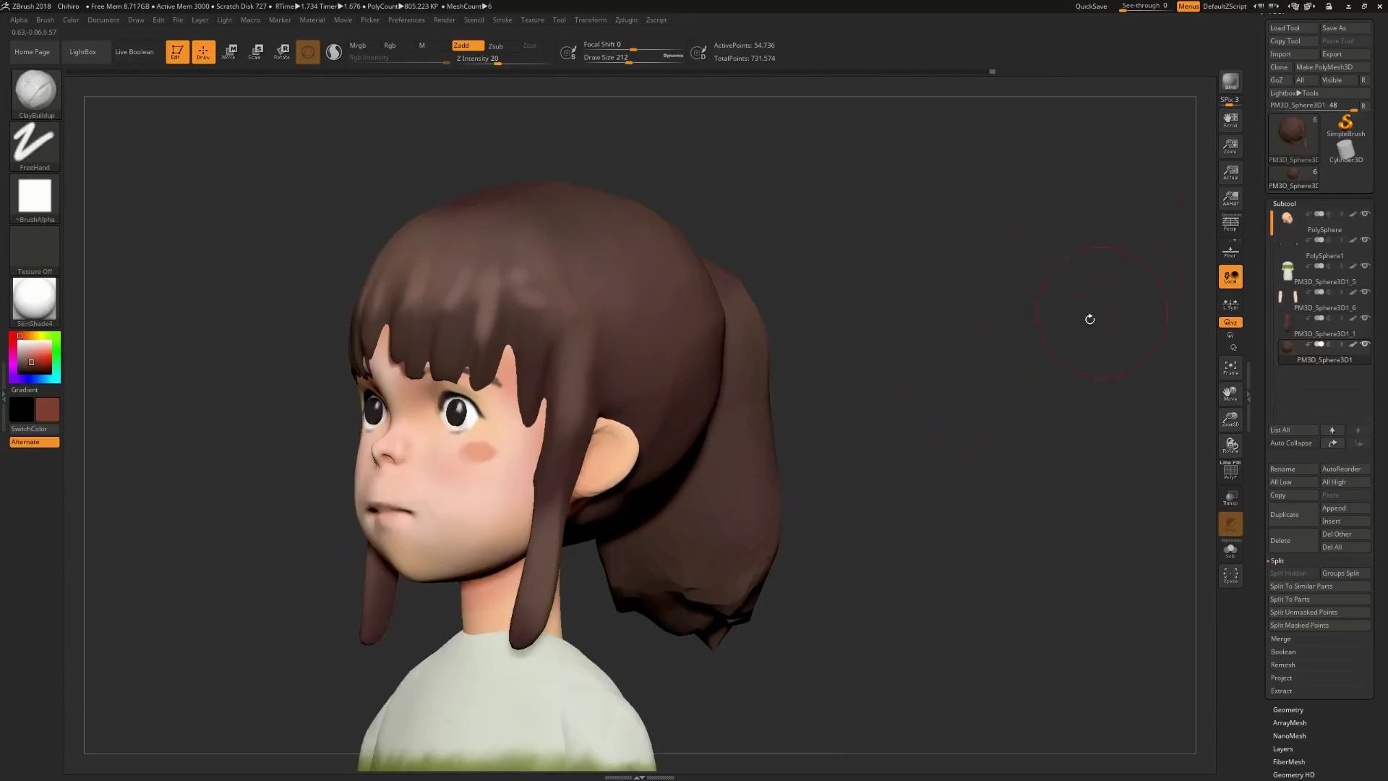
Task: Toggle Rgb mode button
Action: pyautogui.click(x=389, y=45)
